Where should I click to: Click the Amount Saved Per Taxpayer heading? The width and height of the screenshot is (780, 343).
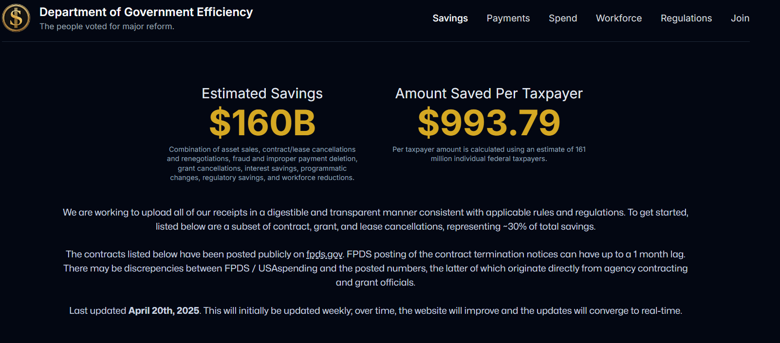tap(489, 93)
